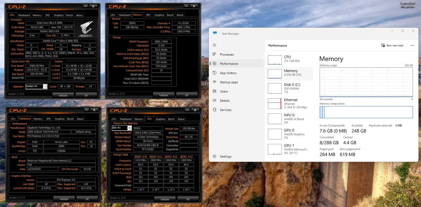The height and width of the screenshot is (207, 421).
Task: Open the more options menu in Task Manager
Action: click(x=412, y=45)
